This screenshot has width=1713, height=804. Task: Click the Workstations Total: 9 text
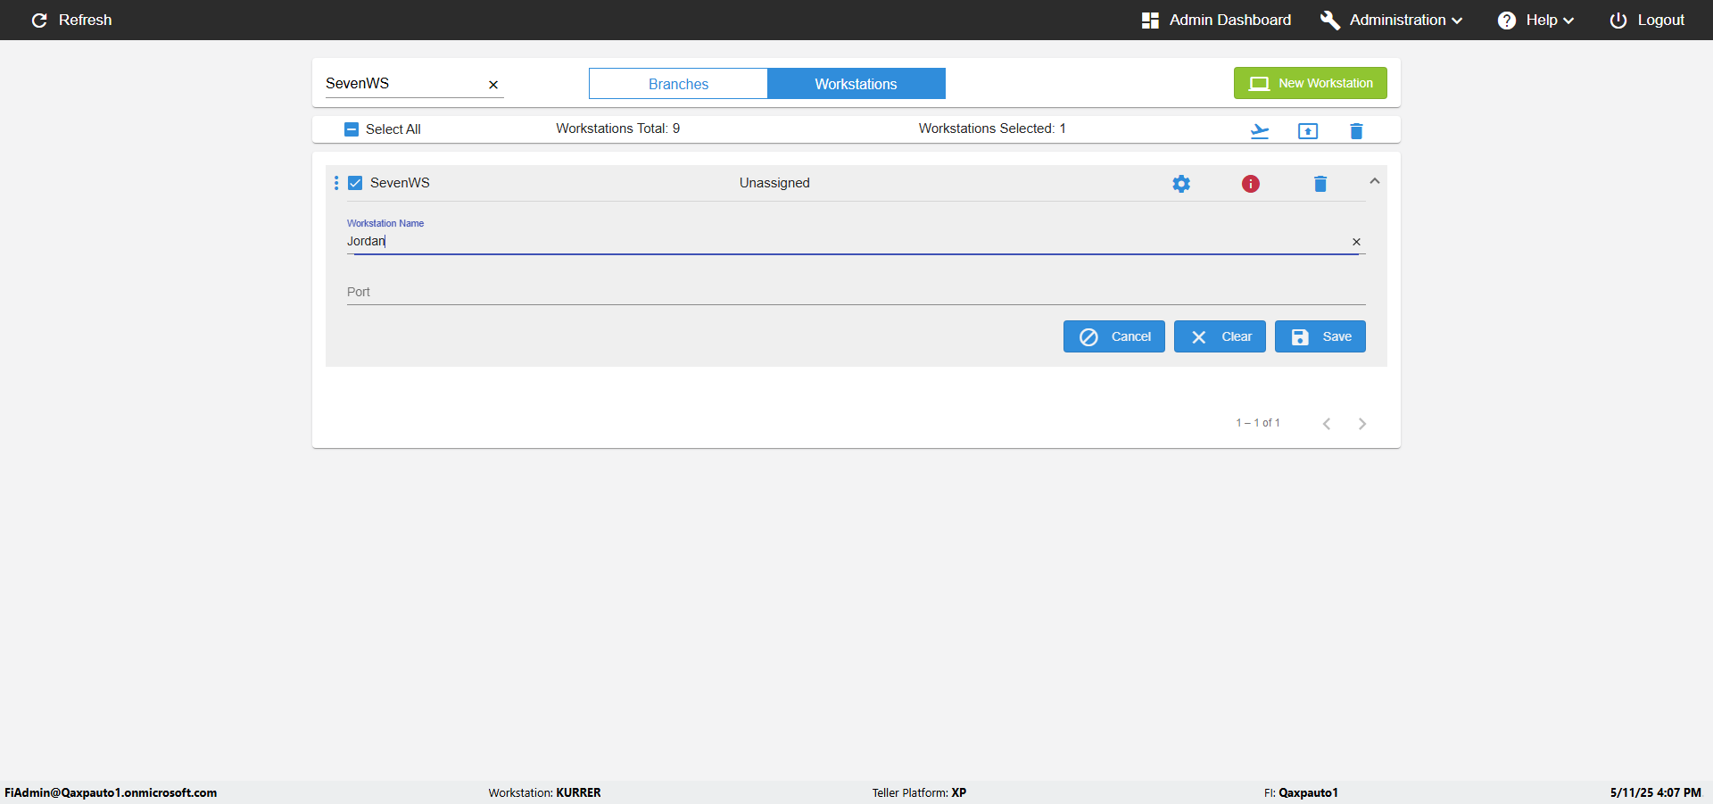pos(618,128)
